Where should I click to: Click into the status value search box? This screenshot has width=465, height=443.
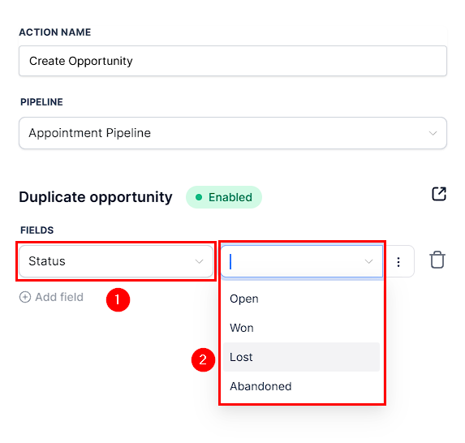tap(296, 261)
